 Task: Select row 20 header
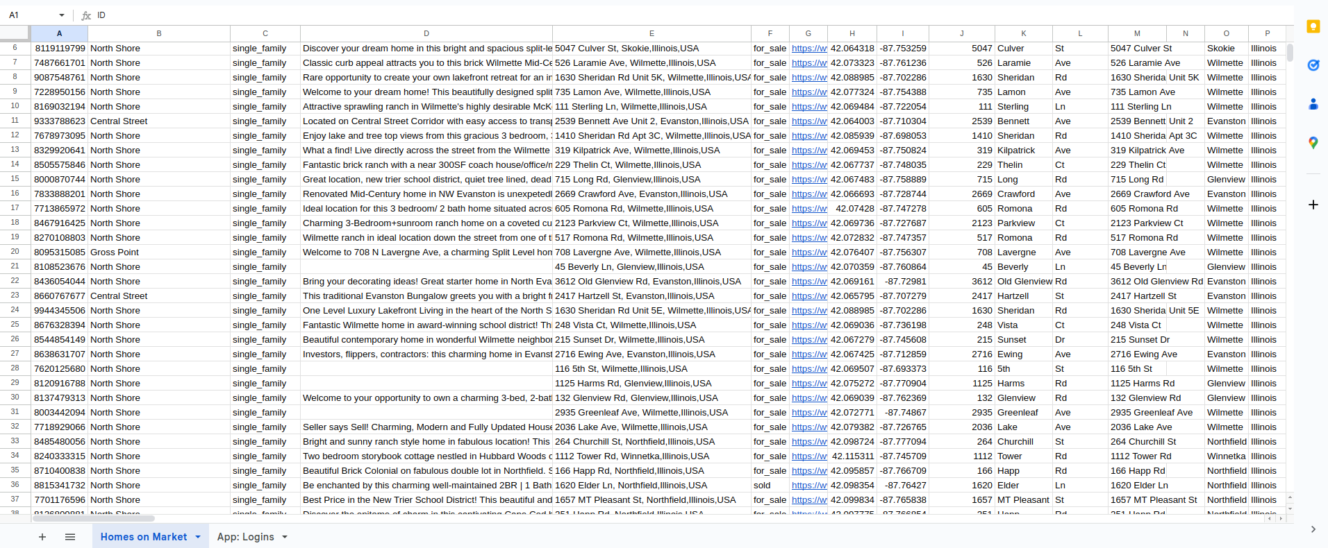[15, 252]
